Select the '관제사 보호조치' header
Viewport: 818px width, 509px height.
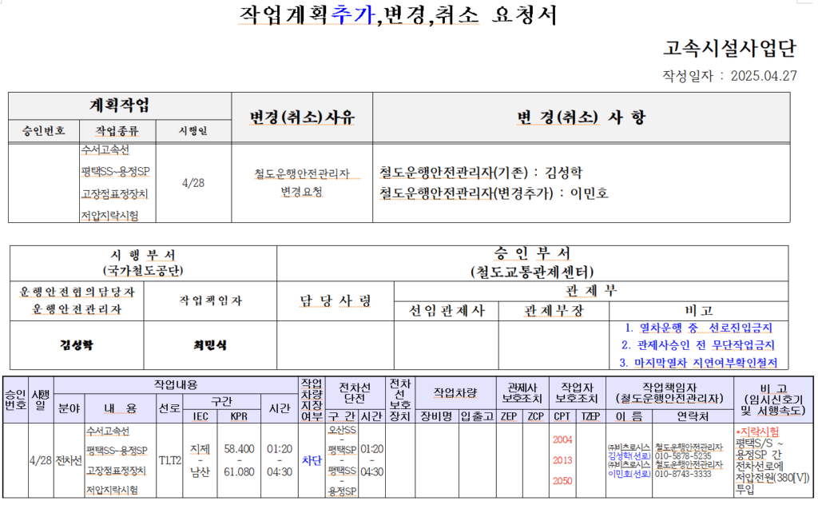[x=522, y=392]
